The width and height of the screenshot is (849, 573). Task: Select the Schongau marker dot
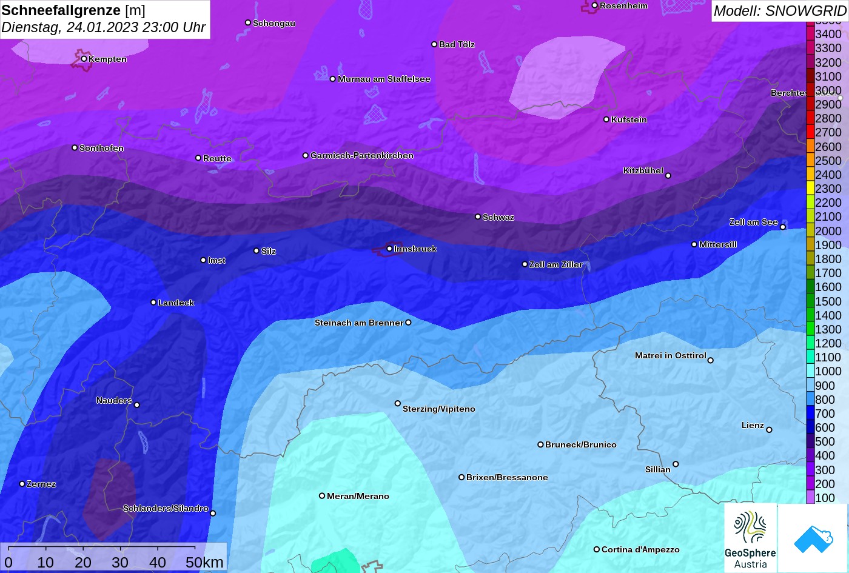pos(248,22)
